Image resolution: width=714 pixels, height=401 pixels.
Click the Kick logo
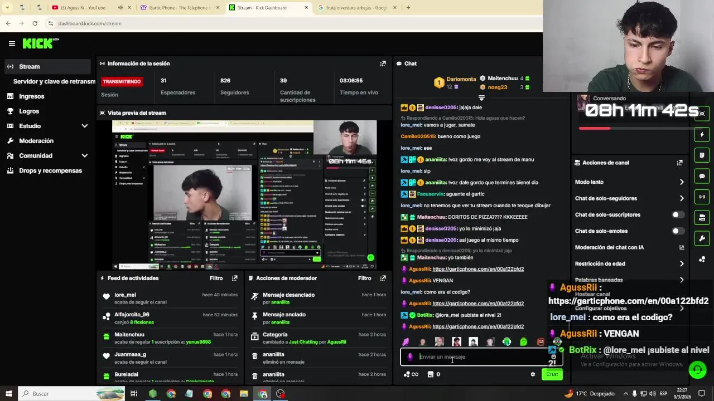(x=40, y=43)
